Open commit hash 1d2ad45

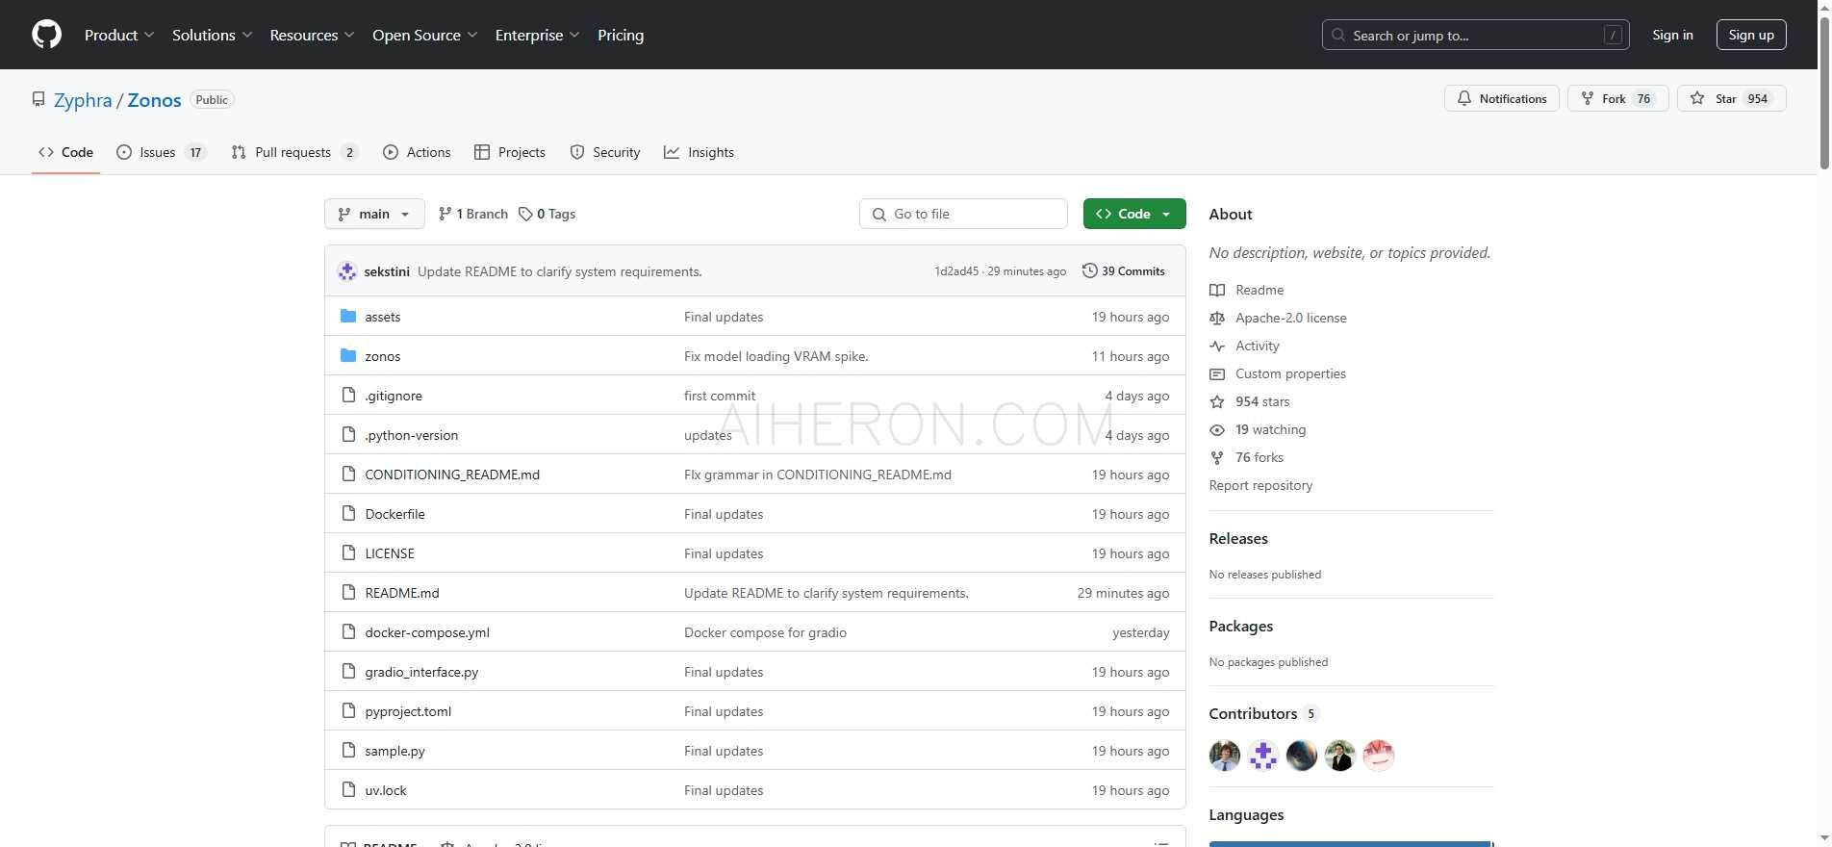[956, 271]
